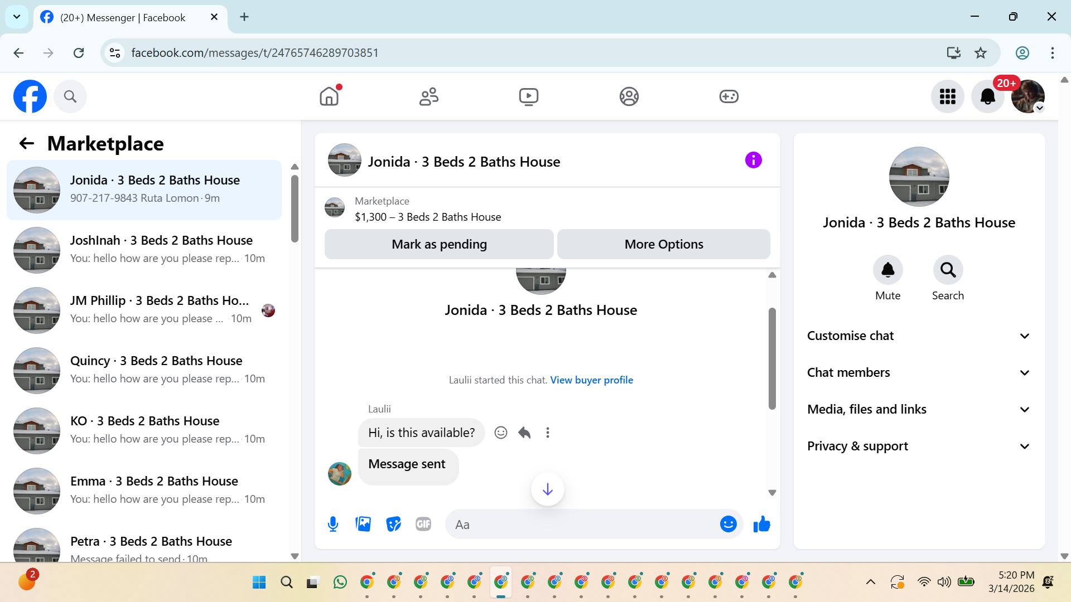Reply to 'Hi, is this available?' message
This screenshot has height=602, width=1071.
click(524, 433)
